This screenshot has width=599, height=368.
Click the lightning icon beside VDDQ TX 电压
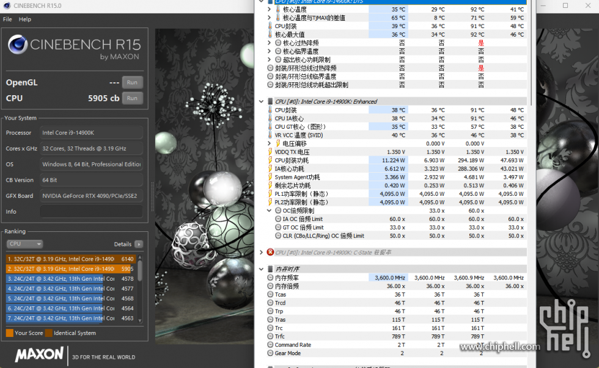(270, 152)
